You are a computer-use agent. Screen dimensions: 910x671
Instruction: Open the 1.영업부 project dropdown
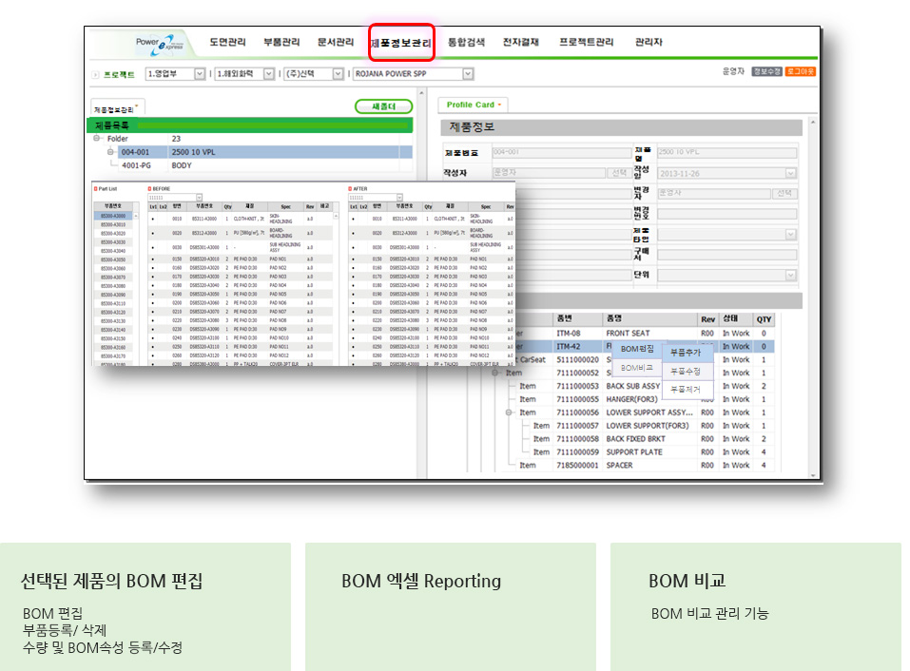tap(200, 74)
